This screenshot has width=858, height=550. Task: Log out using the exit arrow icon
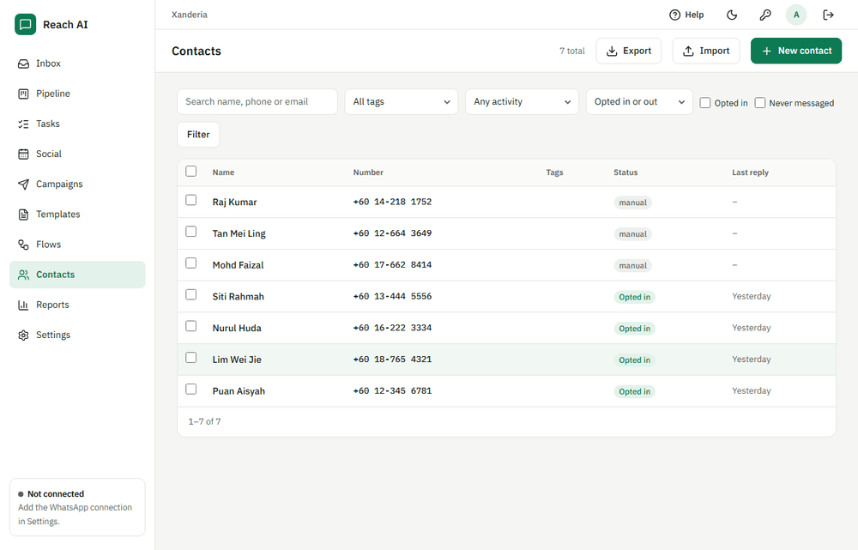coord(829,15)
